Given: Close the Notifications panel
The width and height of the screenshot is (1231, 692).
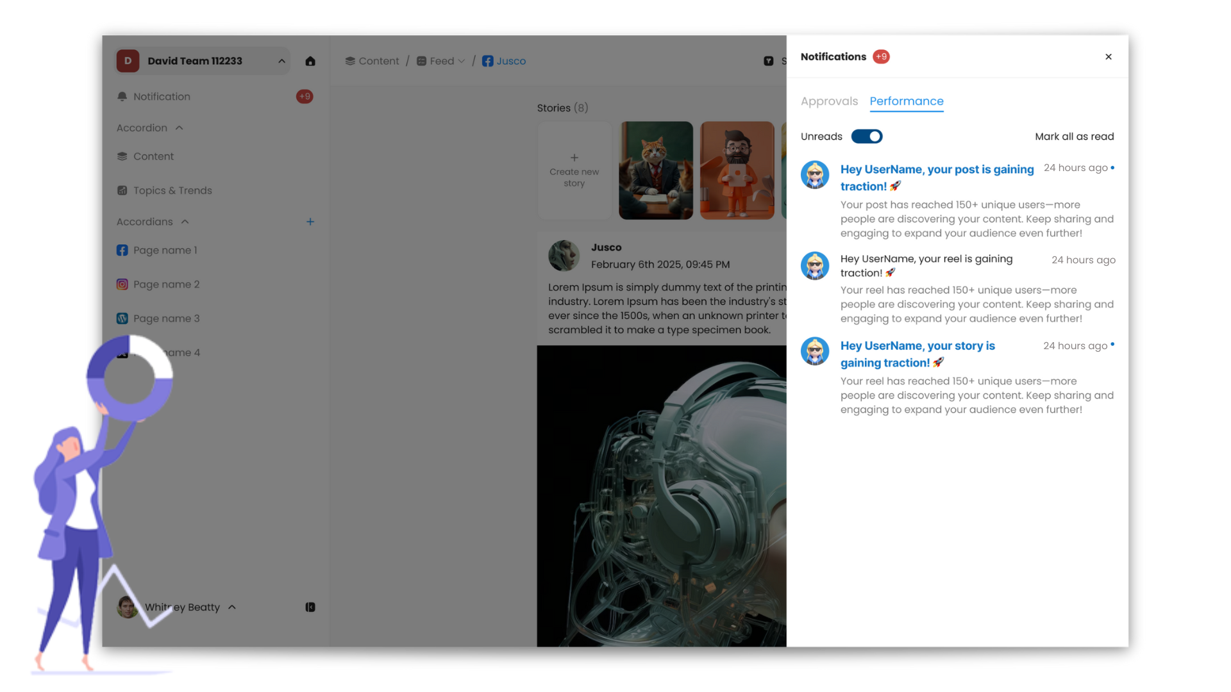Looking at the screenshot, I should tap(1108, 57).
